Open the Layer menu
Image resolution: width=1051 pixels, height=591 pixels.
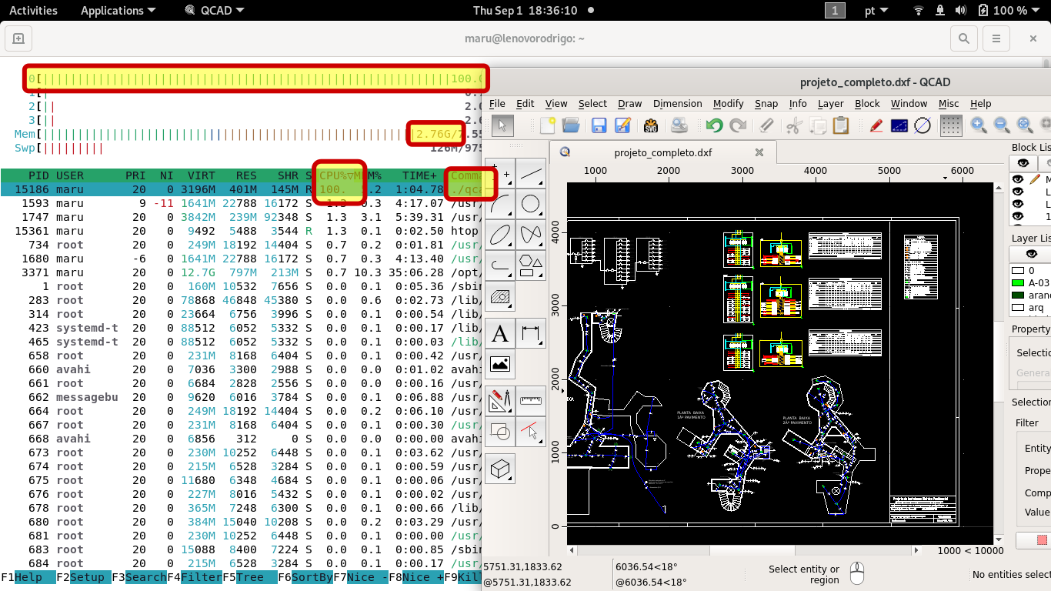pyautogui.click(x=830, y=103)
